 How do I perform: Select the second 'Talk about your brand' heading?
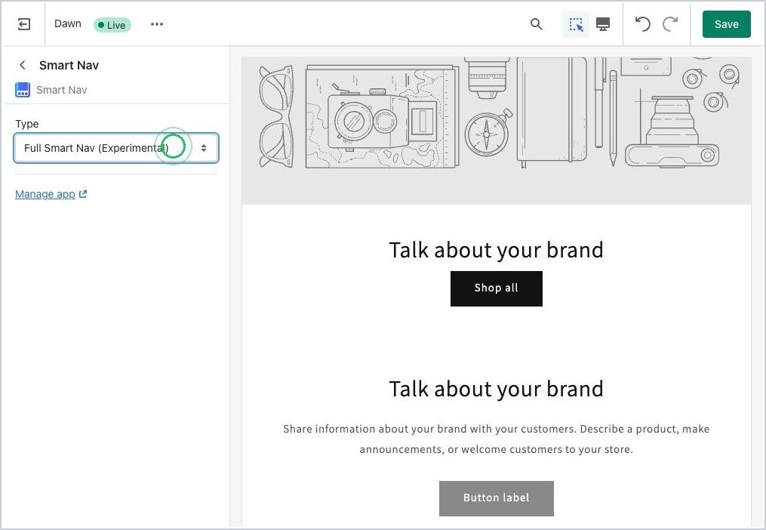497,389
